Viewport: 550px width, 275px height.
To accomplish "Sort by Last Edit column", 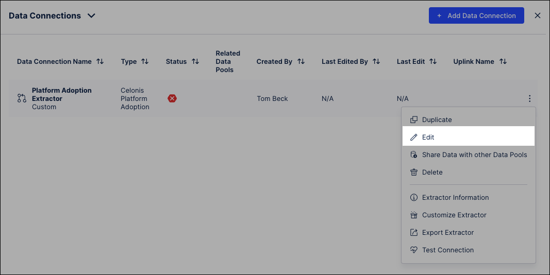I will (433, 61).
